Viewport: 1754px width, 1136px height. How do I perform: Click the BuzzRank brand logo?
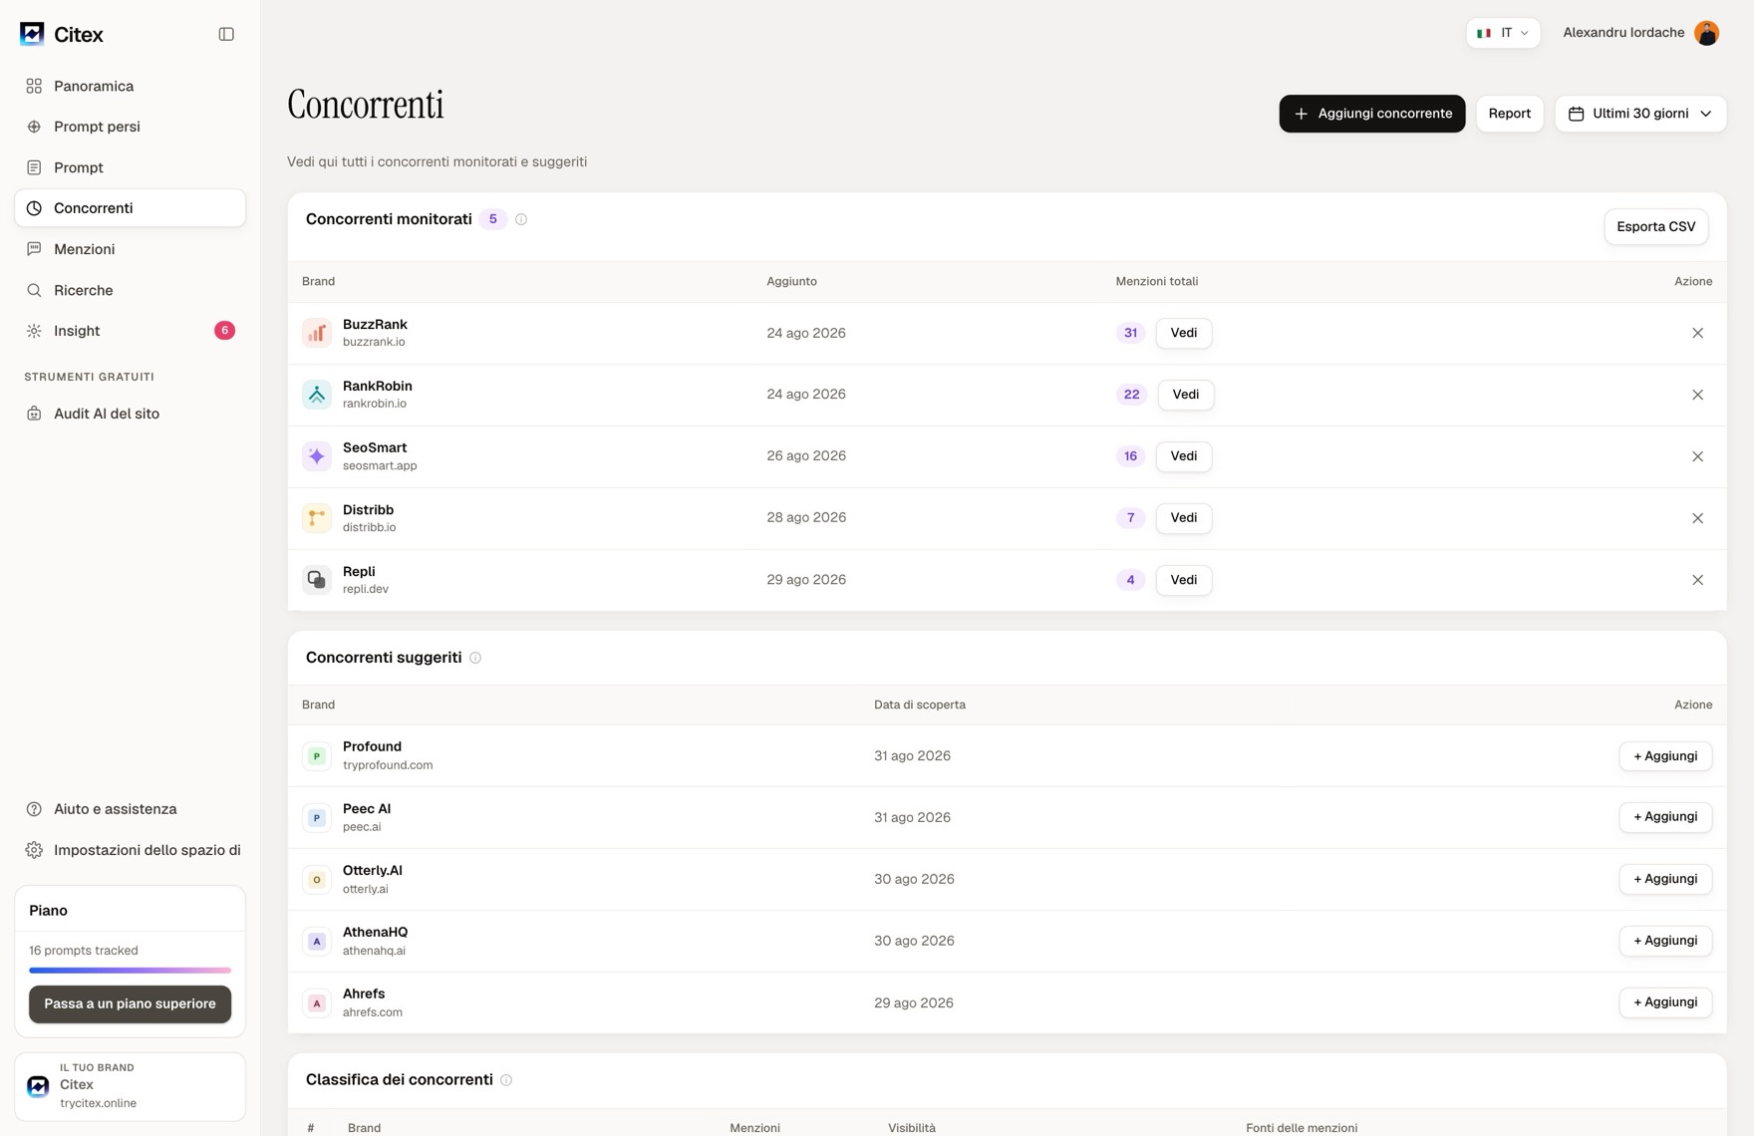(x=317, y=333)
